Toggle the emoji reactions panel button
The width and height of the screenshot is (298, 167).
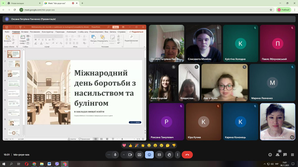click(x=149, y=155)
